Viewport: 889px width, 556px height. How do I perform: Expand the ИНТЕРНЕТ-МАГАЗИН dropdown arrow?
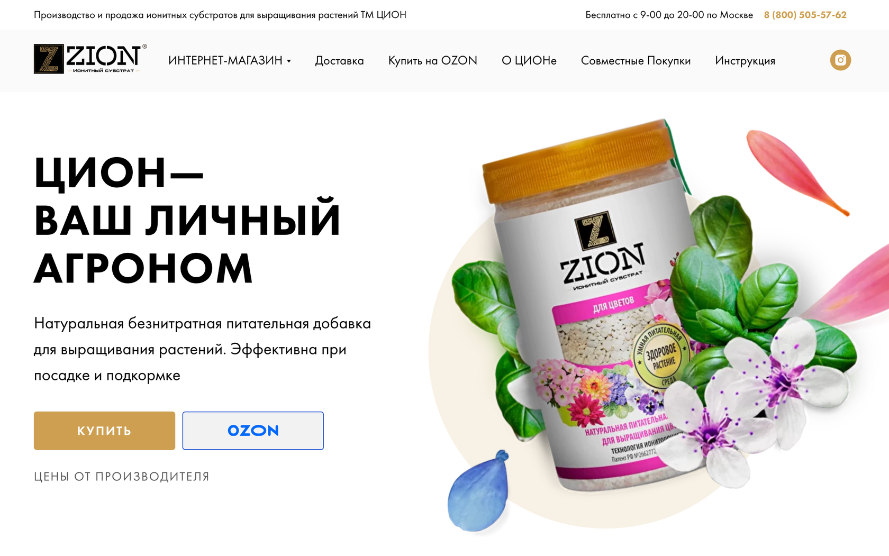coord(289,61)
